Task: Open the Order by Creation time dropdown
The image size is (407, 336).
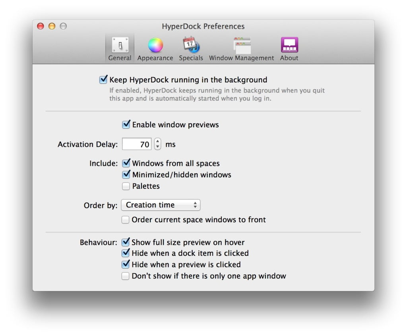Action: (x=161, y=205)
